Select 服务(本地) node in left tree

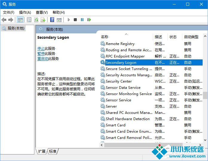(13, 28)
